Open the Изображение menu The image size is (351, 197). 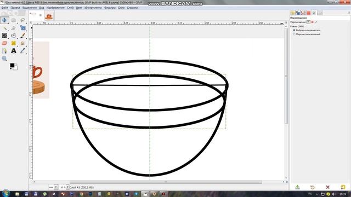pyautogui.click(x=55, y=8)
